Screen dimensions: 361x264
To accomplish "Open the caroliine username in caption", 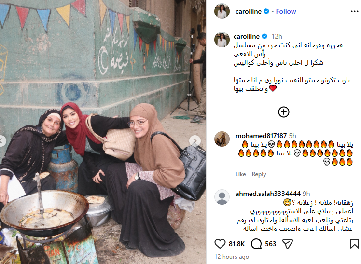I will 246,36.
